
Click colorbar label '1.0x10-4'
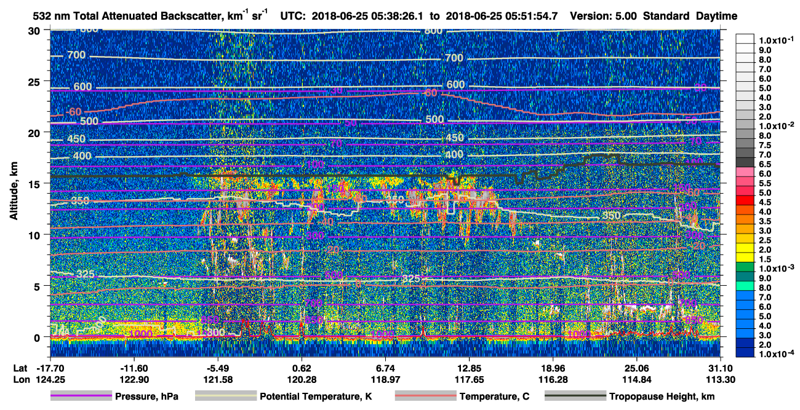776,354
